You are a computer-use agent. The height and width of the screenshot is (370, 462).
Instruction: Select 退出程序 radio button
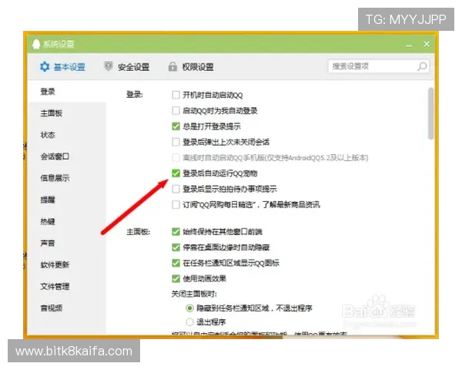[189, 322]
